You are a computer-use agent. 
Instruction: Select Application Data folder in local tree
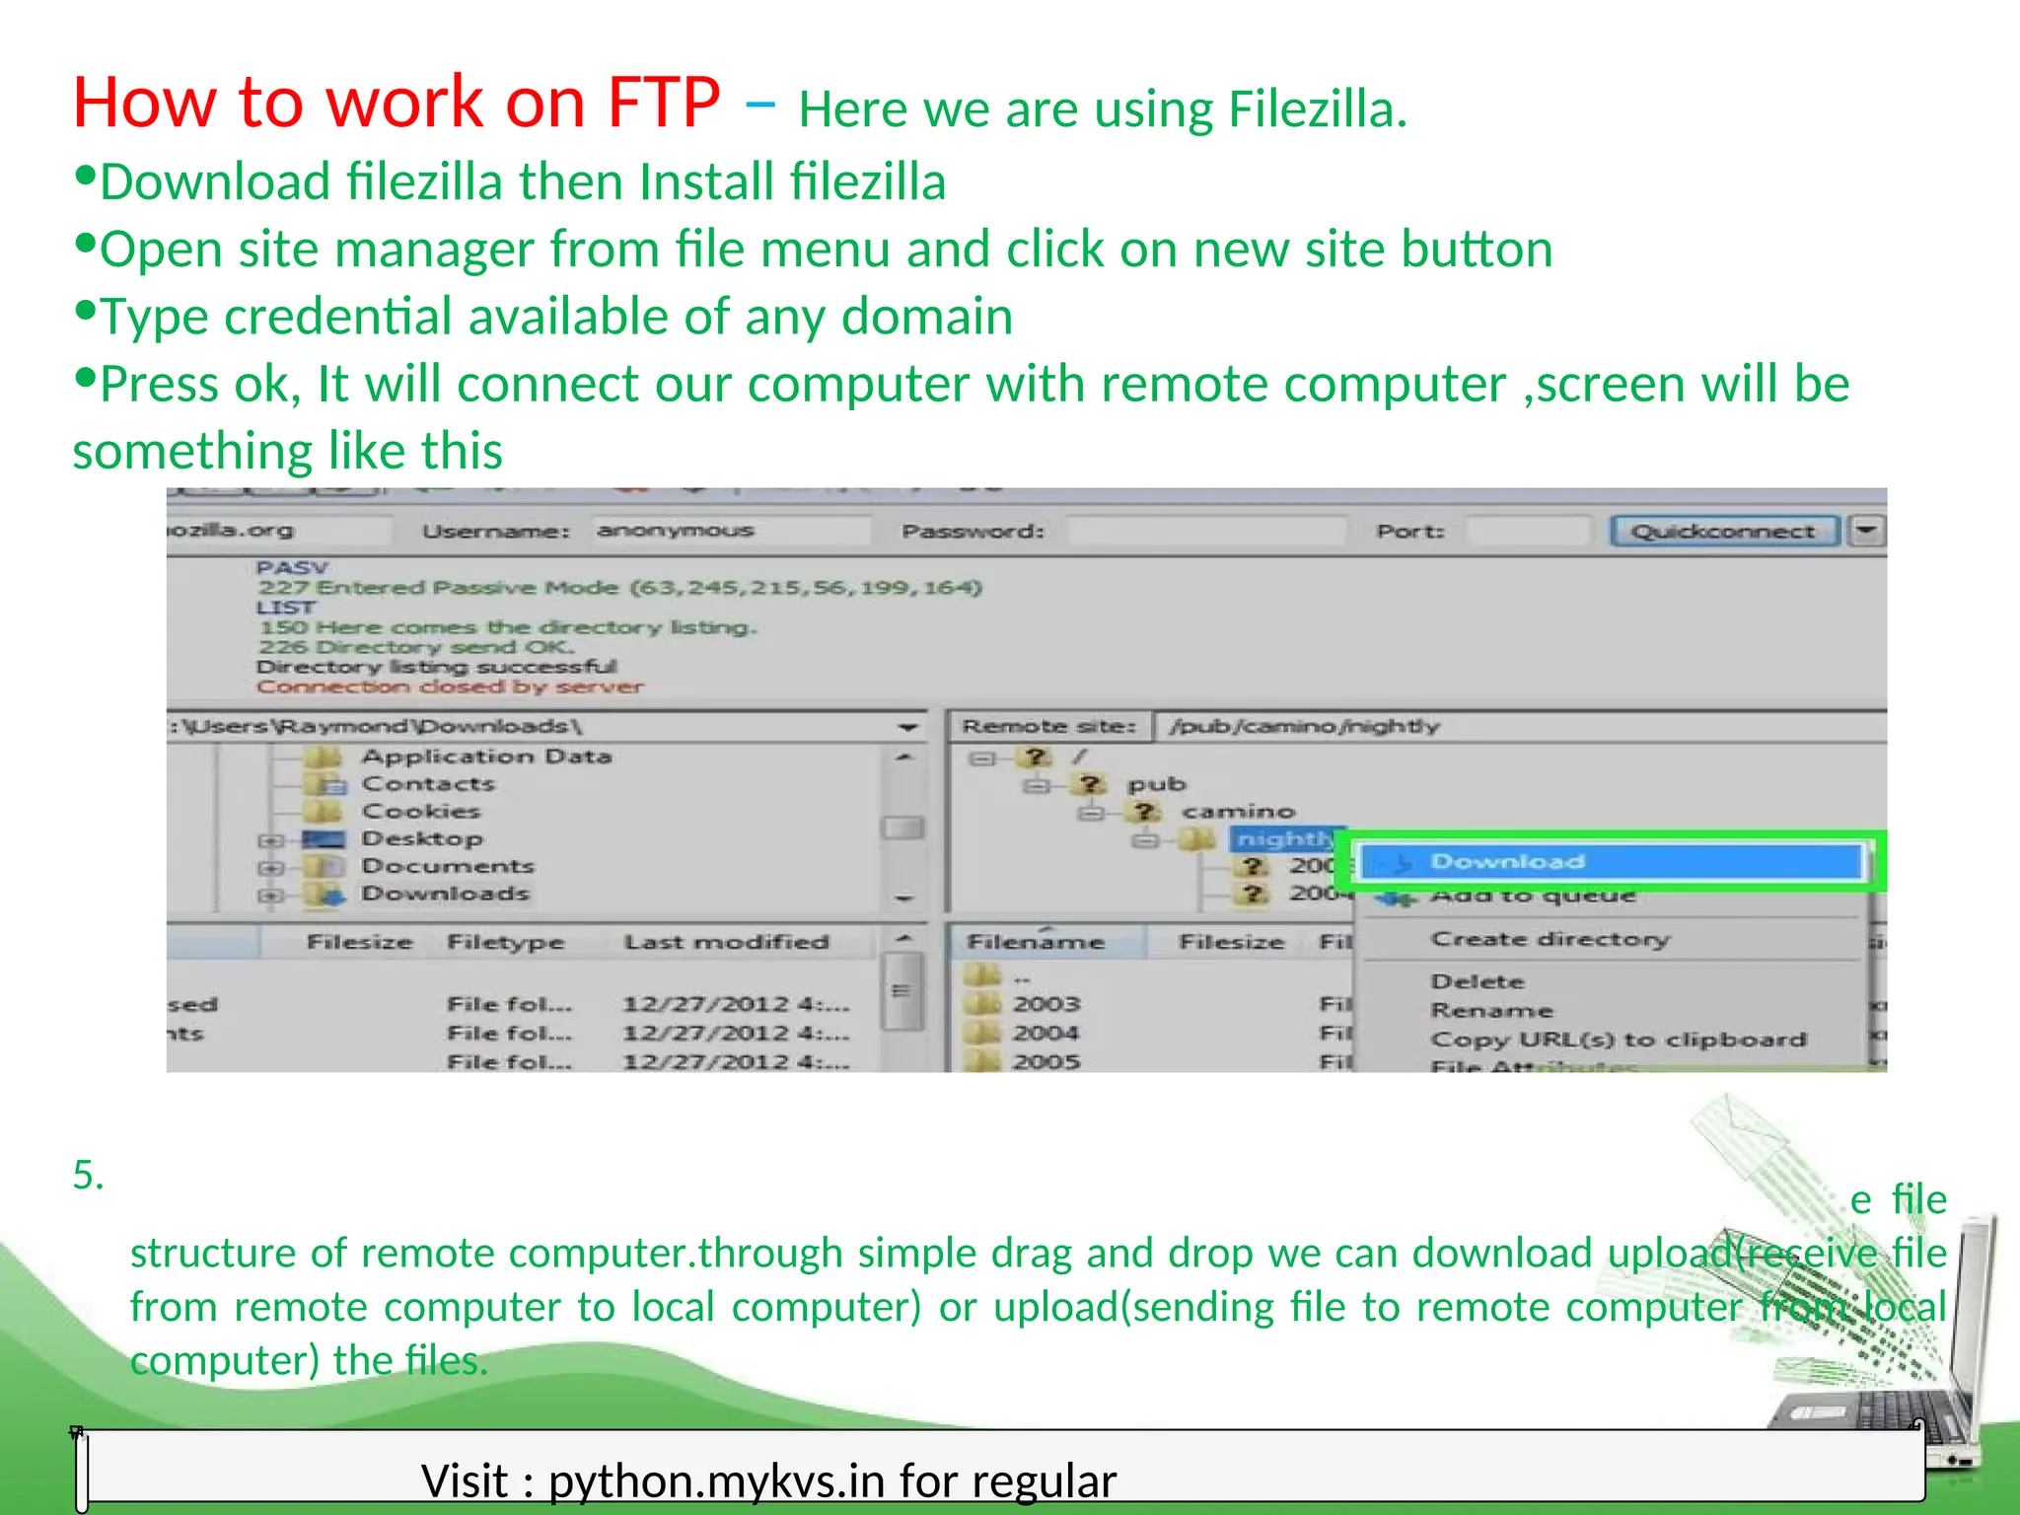[486, 757]
